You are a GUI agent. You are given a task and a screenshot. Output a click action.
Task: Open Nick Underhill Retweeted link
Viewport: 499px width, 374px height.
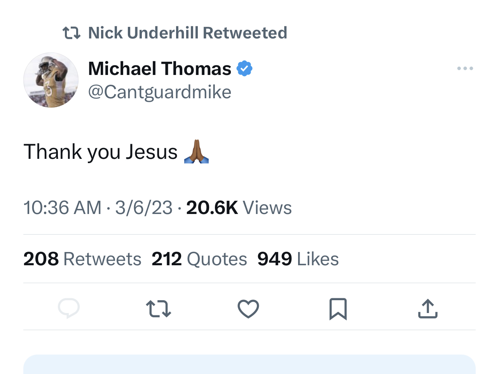187,33
